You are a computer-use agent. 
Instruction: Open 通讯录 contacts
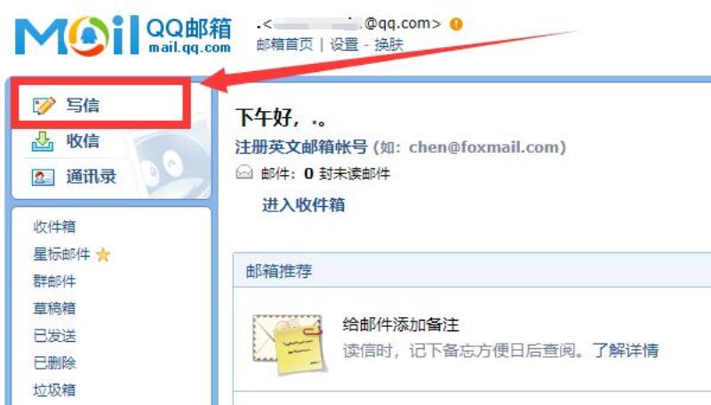92,177
